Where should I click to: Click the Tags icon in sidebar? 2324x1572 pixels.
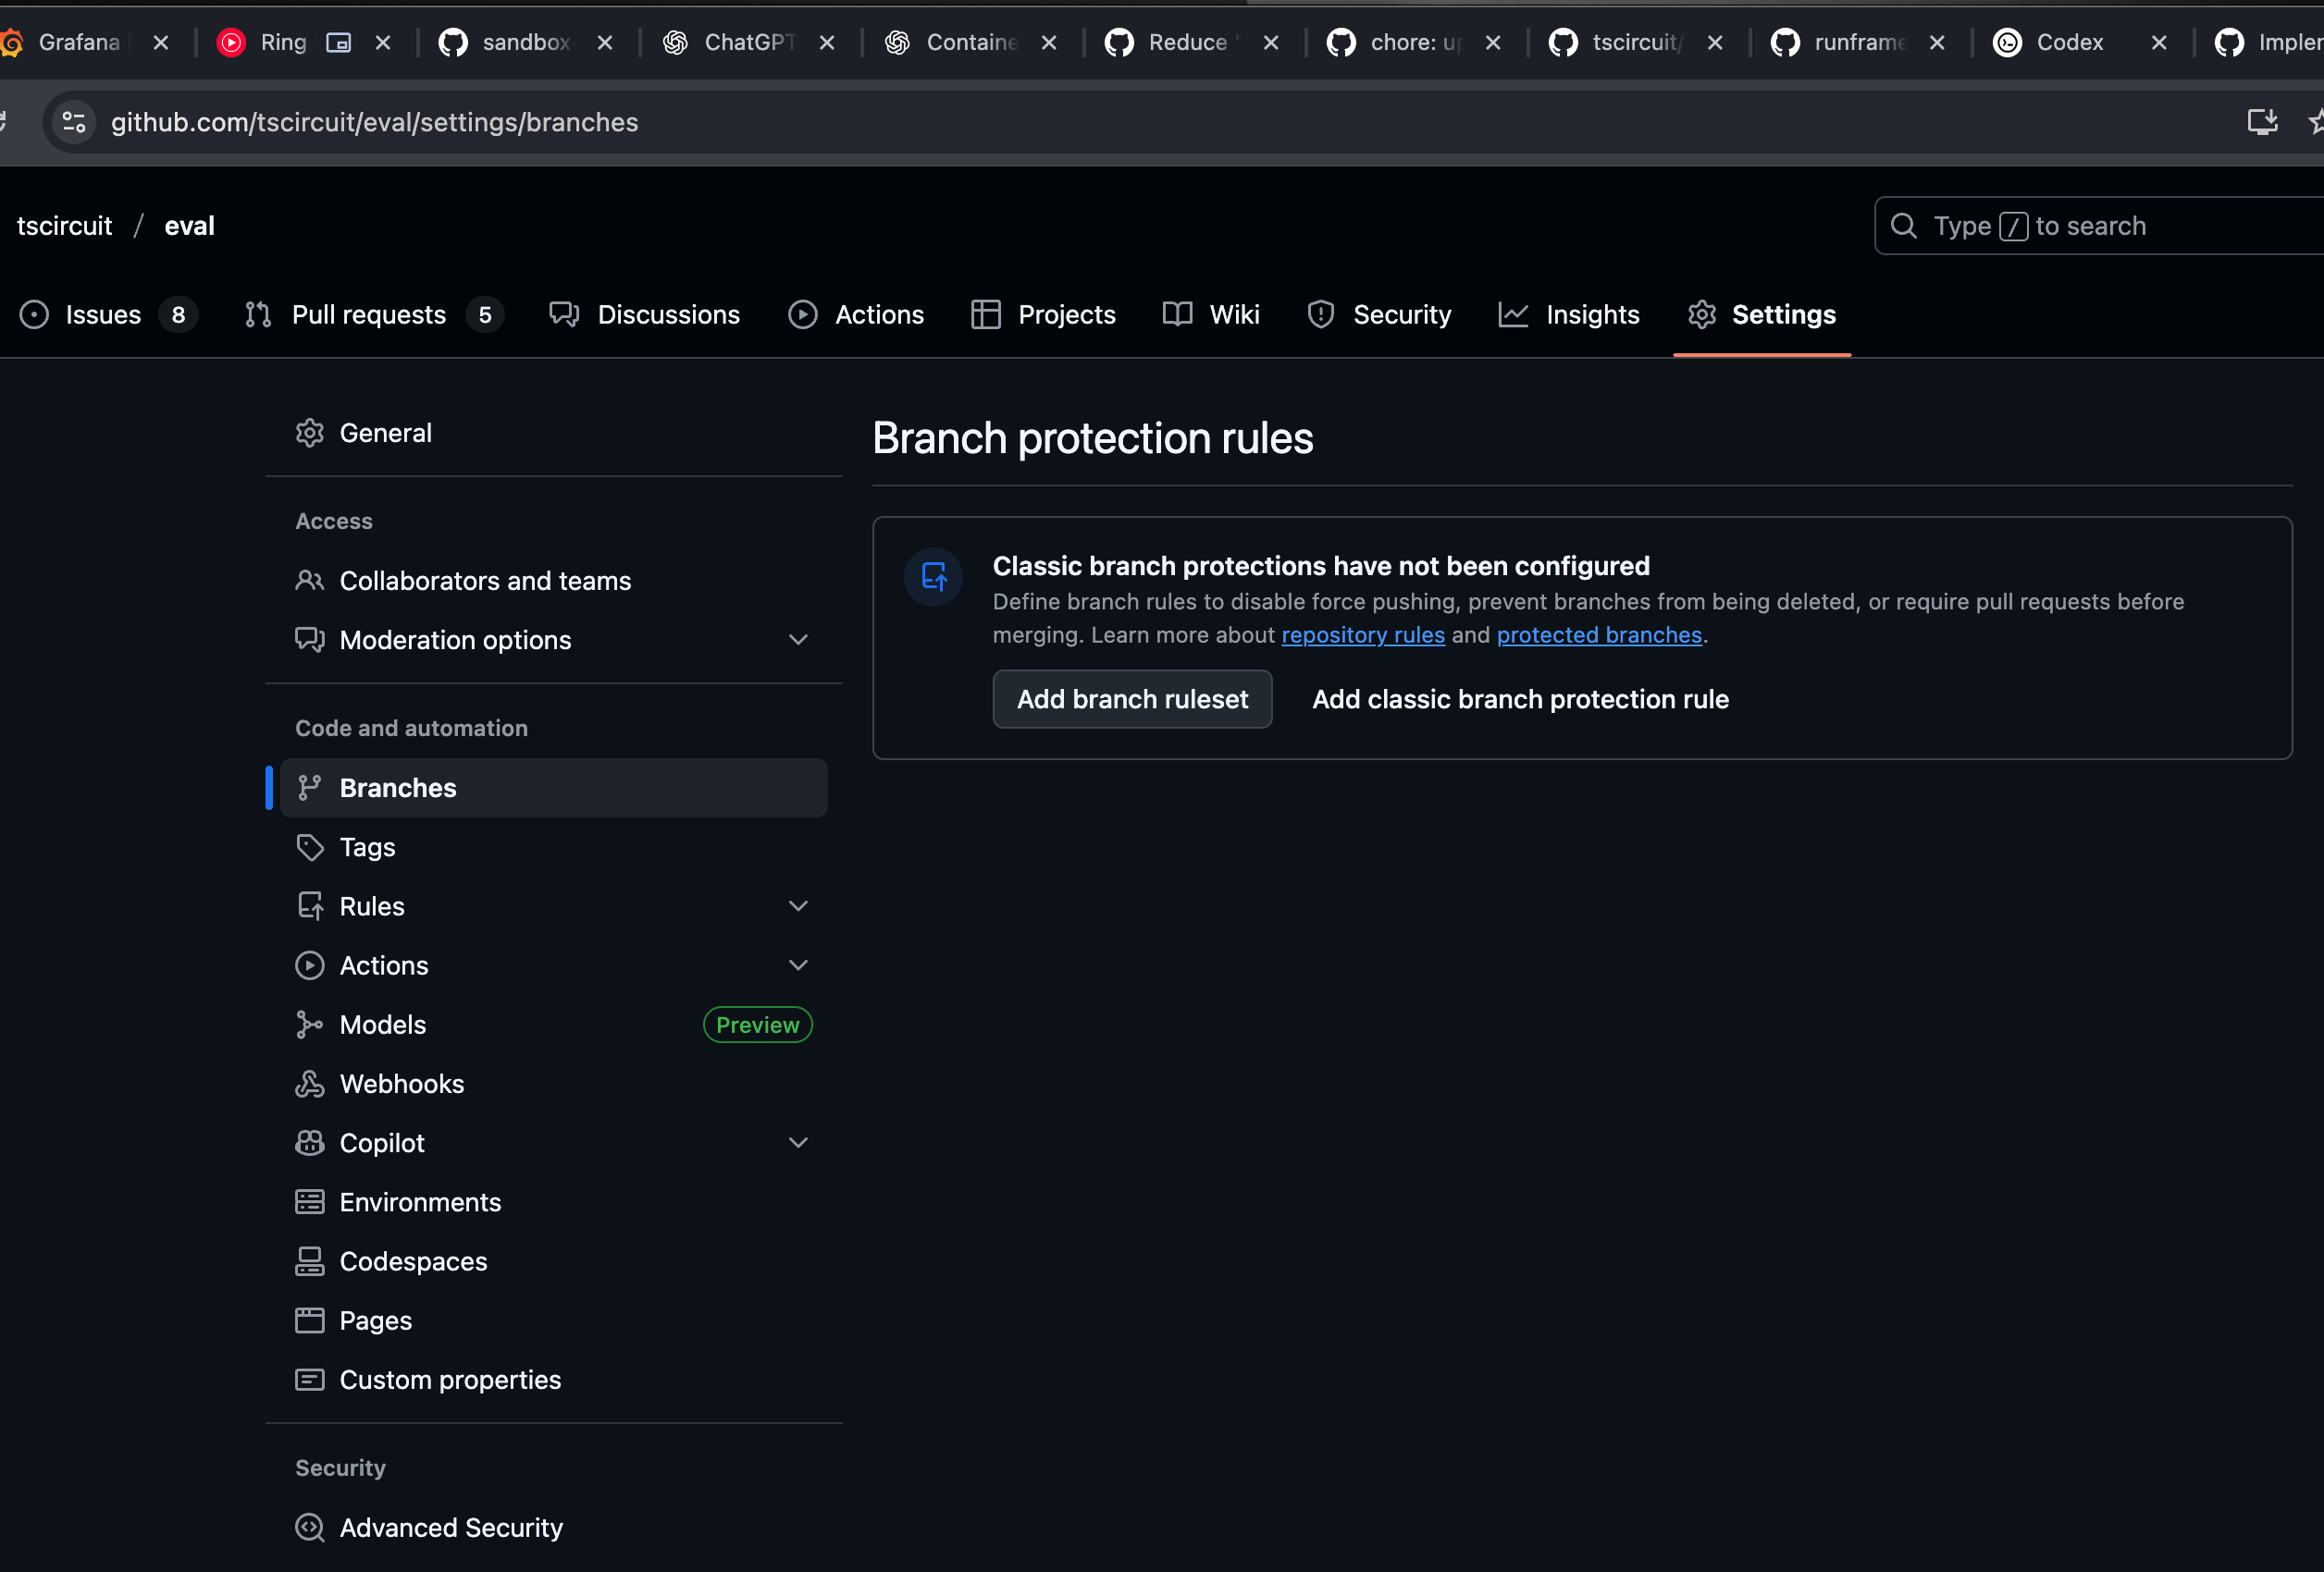tap(309, 847)
